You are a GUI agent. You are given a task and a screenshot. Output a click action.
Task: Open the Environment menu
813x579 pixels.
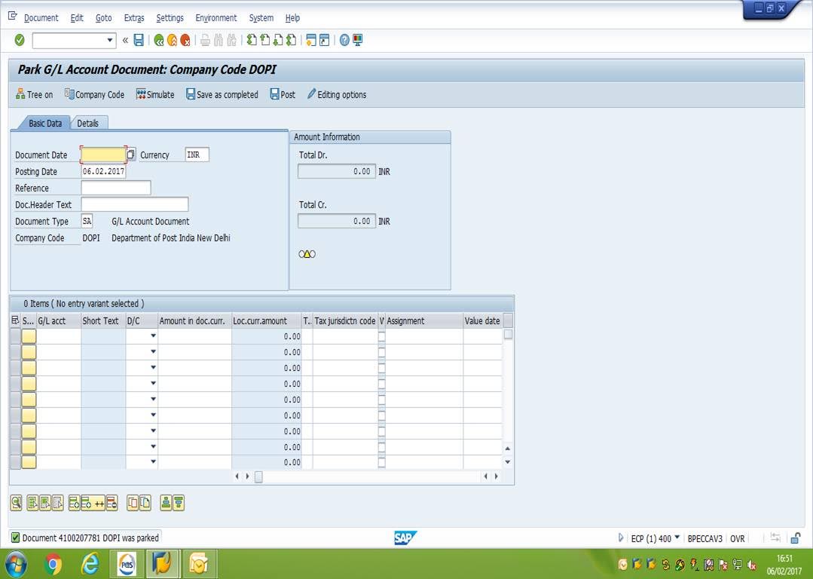pos(216,17)
